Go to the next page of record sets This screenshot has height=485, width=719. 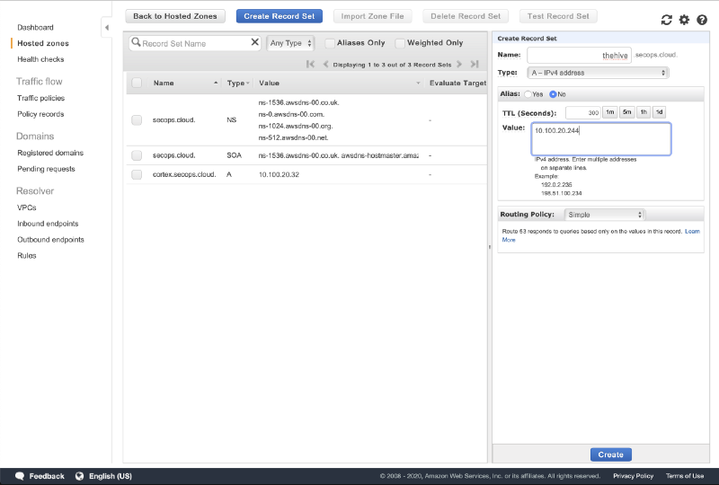[459, 64]
